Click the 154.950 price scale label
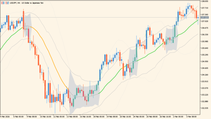Image resolution: width=211 pixels, height=119 pixels. [x=205, y=61]
